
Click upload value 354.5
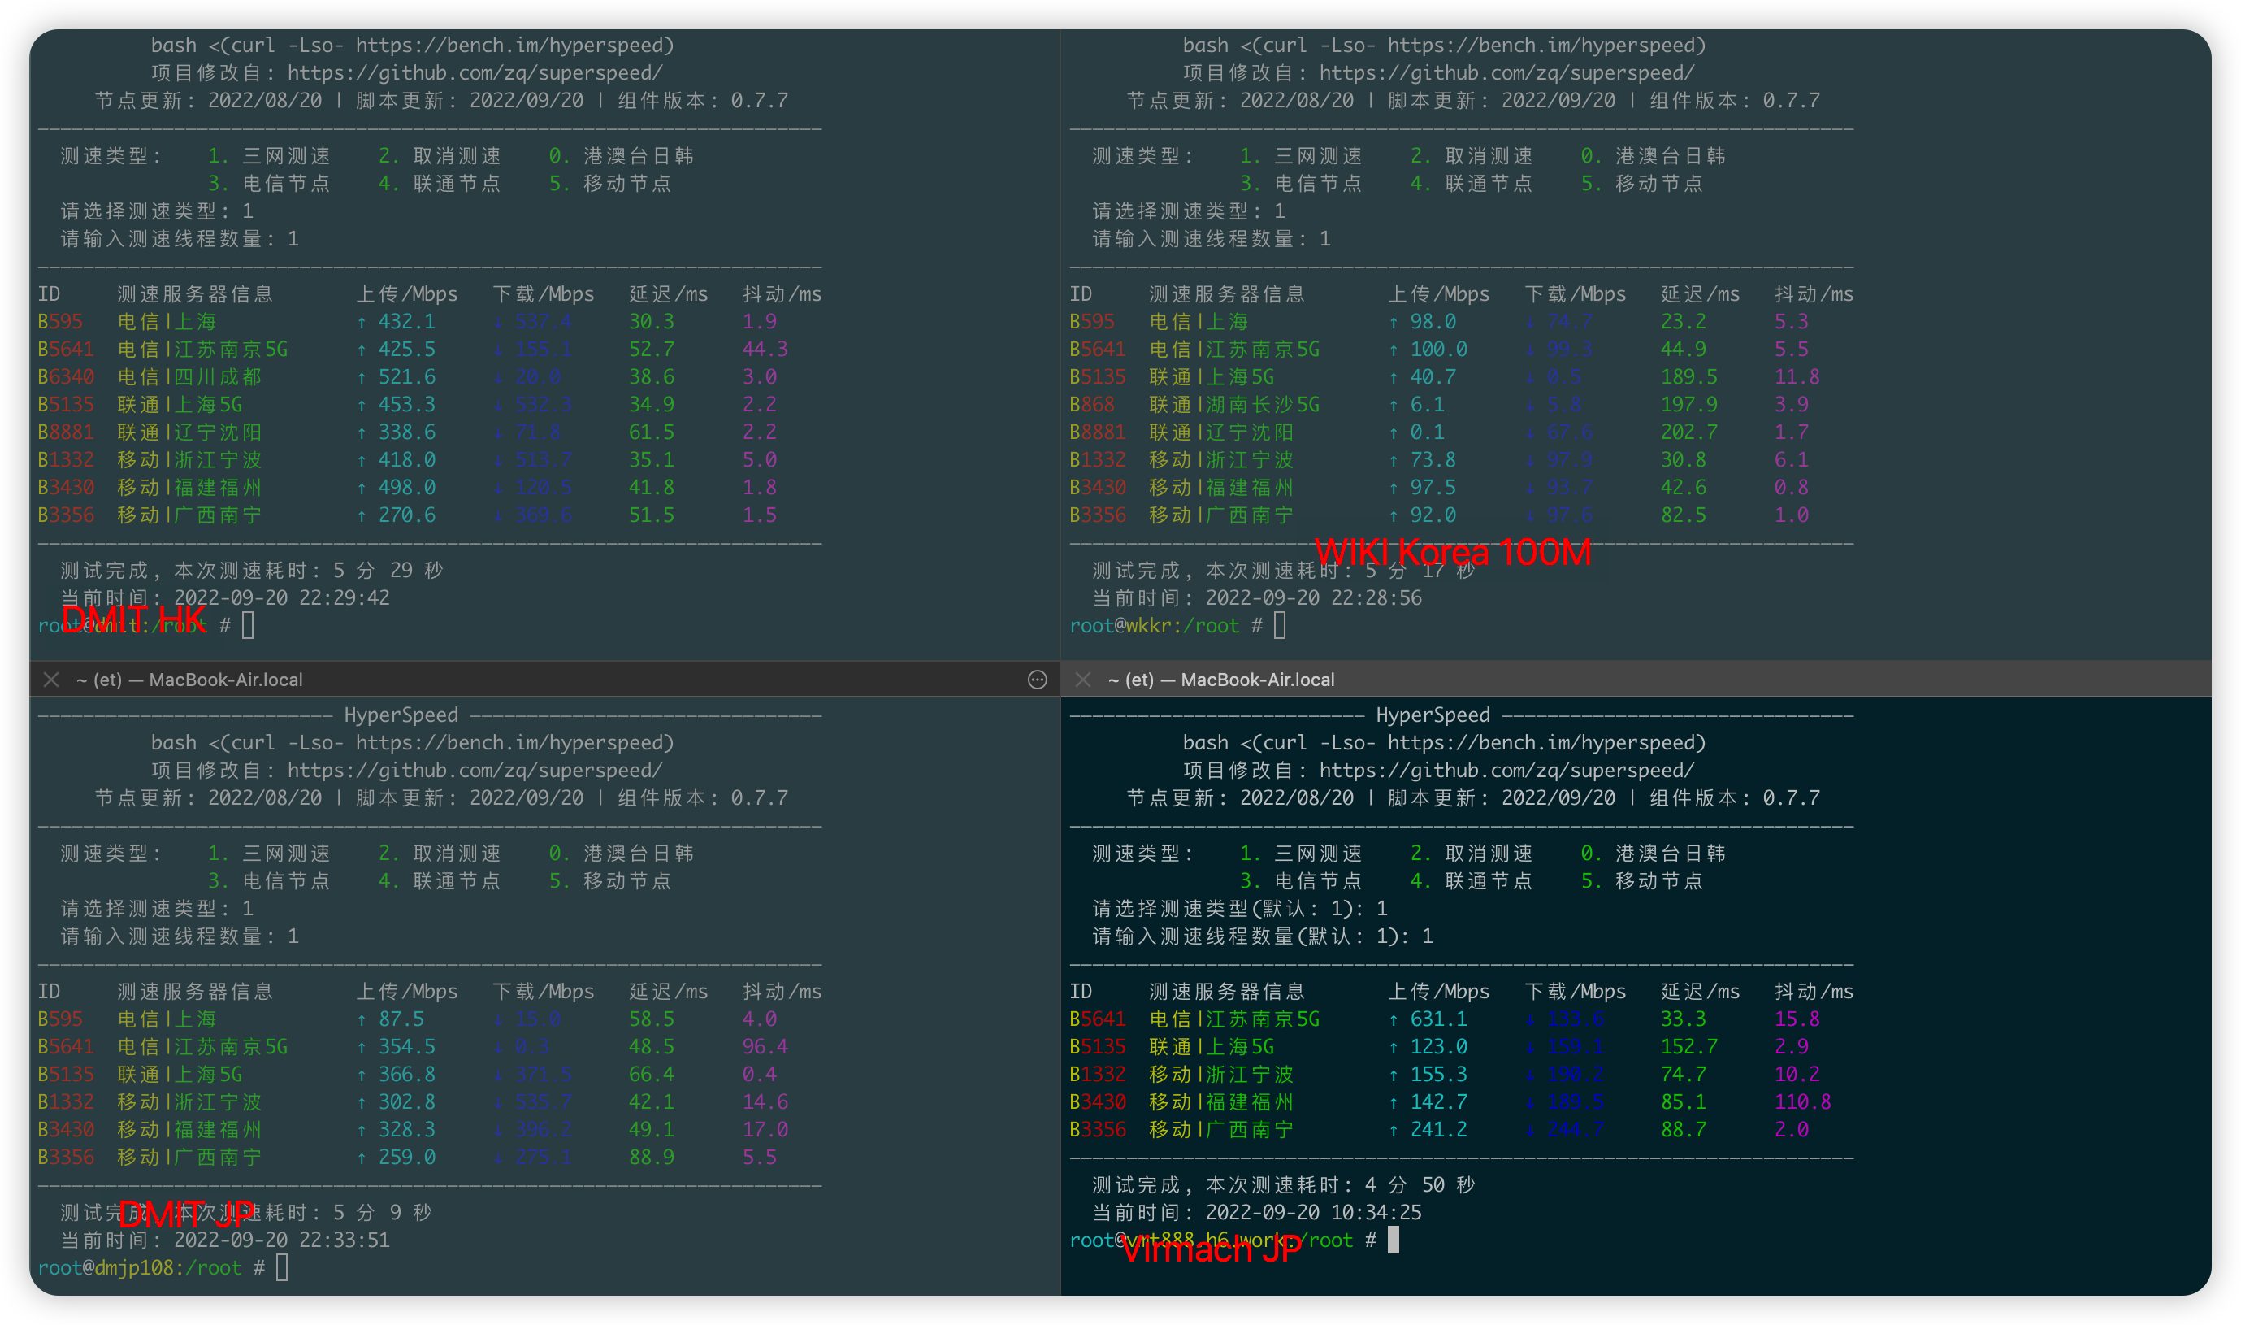coord(406,1045)
